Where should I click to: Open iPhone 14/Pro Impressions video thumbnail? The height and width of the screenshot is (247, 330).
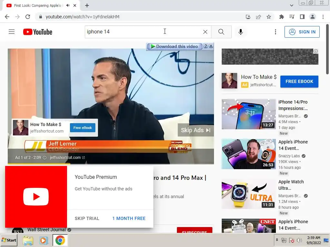pyautogui.click(x=248, y=114)
